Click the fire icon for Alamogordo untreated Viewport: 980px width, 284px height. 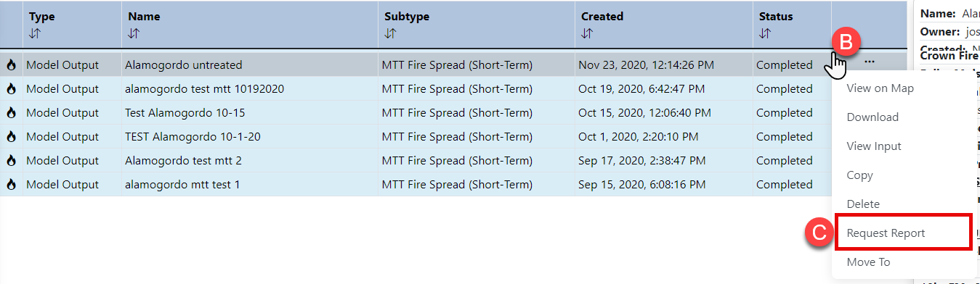[11, 64]
